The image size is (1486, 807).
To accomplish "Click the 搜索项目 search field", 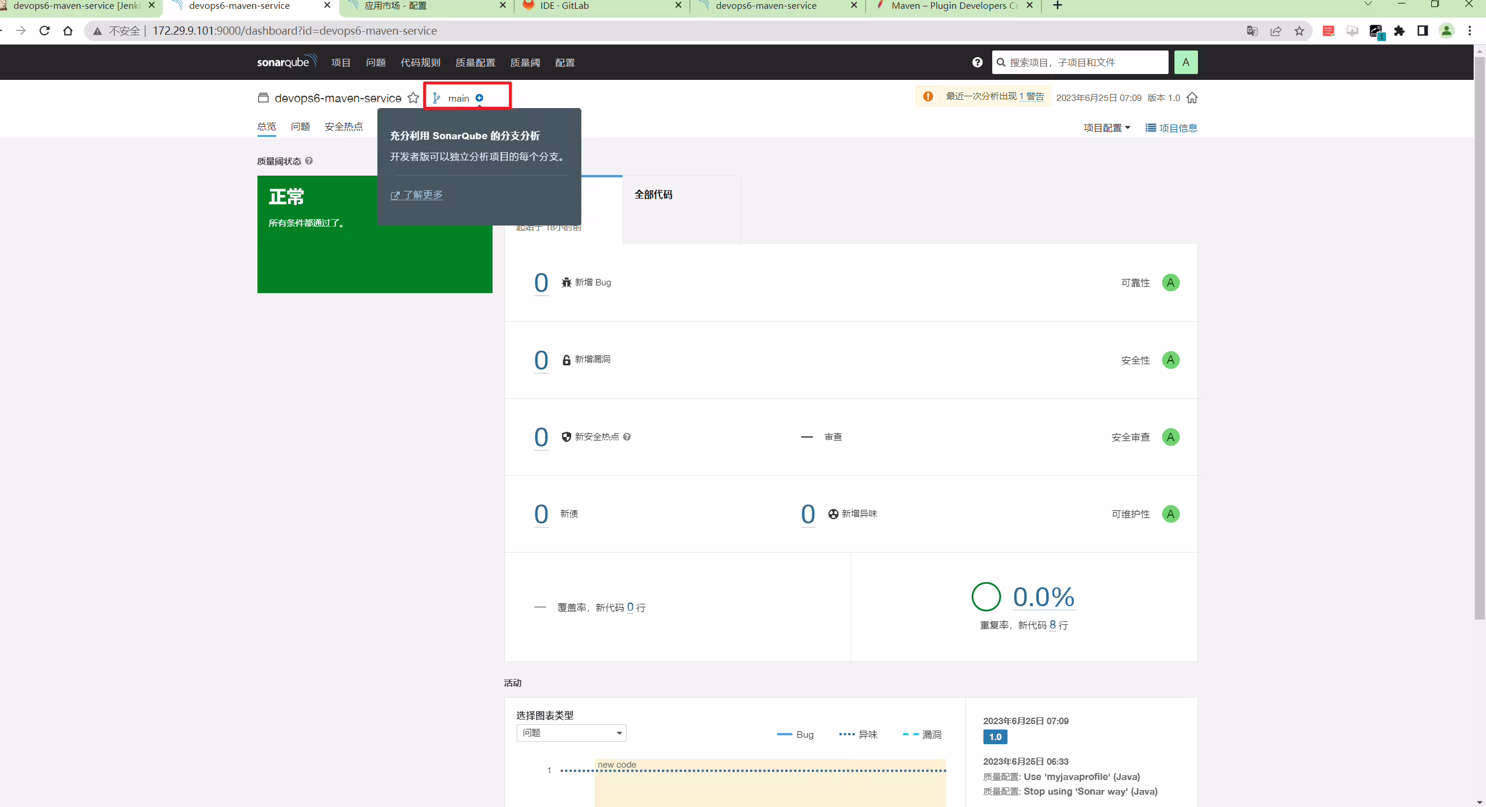I will (1080, 62).
